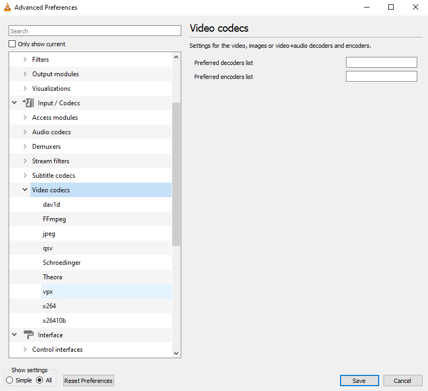Select the FFmpeg codec entry

[54, 219]
